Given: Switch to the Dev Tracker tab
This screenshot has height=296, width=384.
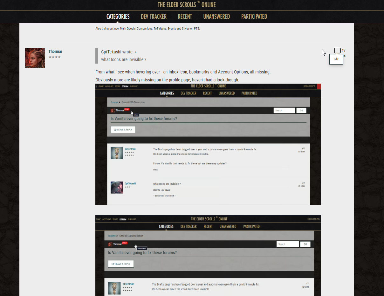Looking at the screenshot, I should click(x=154, y=17).
